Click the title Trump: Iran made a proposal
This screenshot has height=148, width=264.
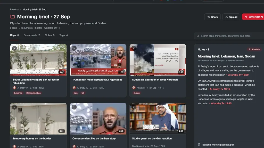pos(97,80)
